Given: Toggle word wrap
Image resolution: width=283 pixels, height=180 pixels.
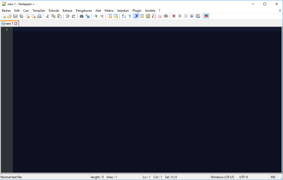Looking at the screenshot, I should pos(124,16).
